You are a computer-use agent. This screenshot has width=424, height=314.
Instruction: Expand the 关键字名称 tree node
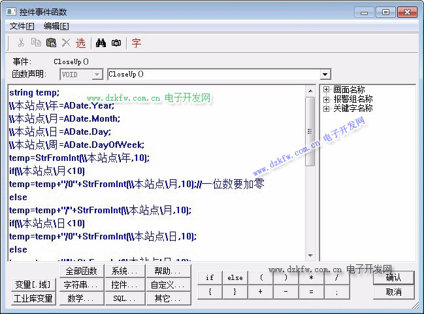(327, 108)
